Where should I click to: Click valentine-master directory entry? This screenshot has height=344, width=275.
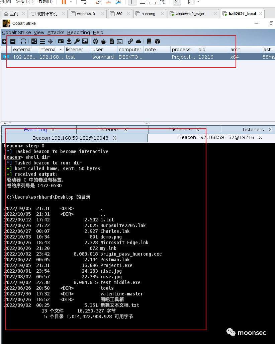[x=122, y=294]
